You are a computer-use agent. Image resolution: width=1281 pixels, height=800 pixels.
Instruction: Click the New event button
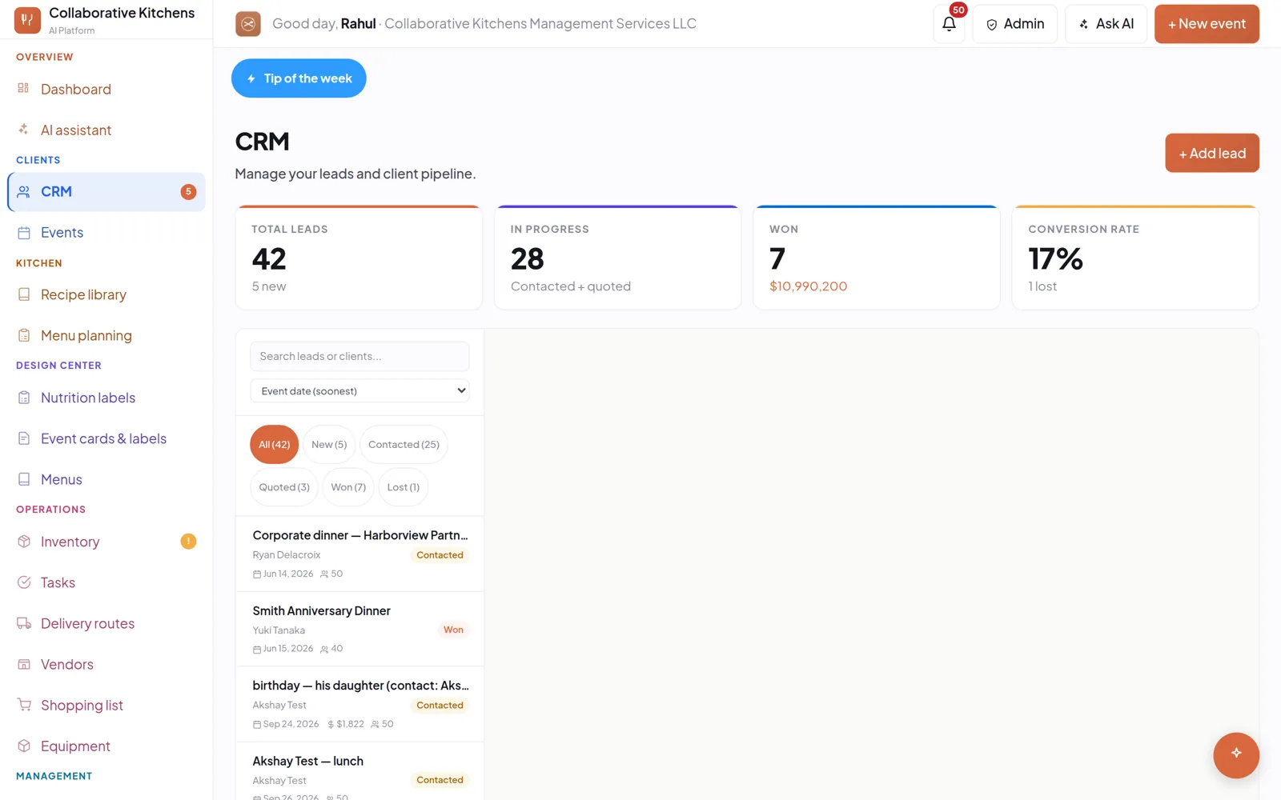click(1207, 24)
